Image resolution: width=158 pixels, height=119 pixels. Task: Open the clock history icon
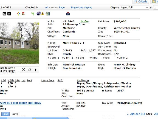click(x=48, y=14)
